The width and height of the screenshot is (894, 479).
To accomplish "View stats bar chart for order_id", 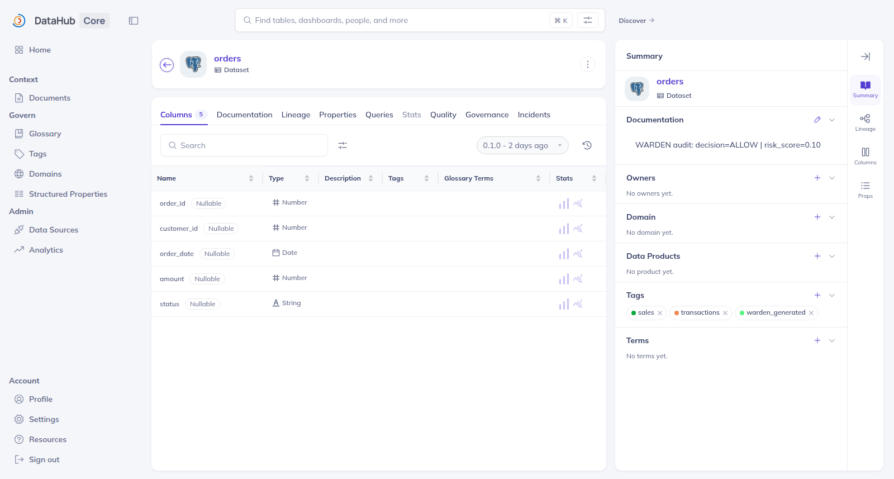I will tap(564, 203).
